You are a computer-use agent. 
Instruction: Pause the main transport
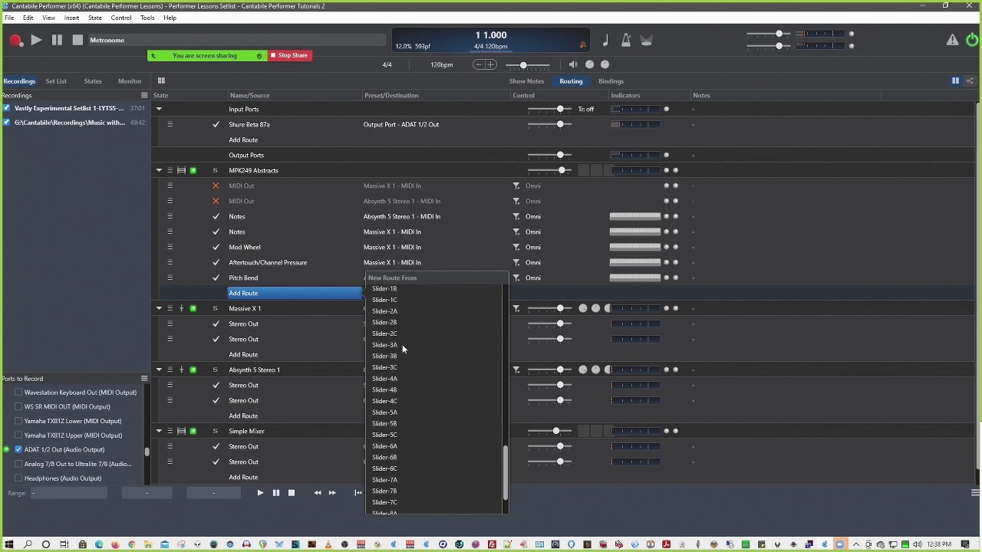click(x=57, y=40)
